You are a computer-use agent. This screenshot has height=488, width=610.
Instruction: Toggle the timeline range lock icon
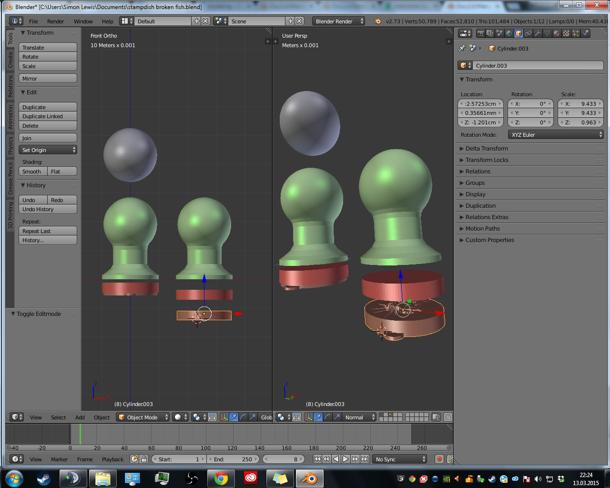point(144,459)
